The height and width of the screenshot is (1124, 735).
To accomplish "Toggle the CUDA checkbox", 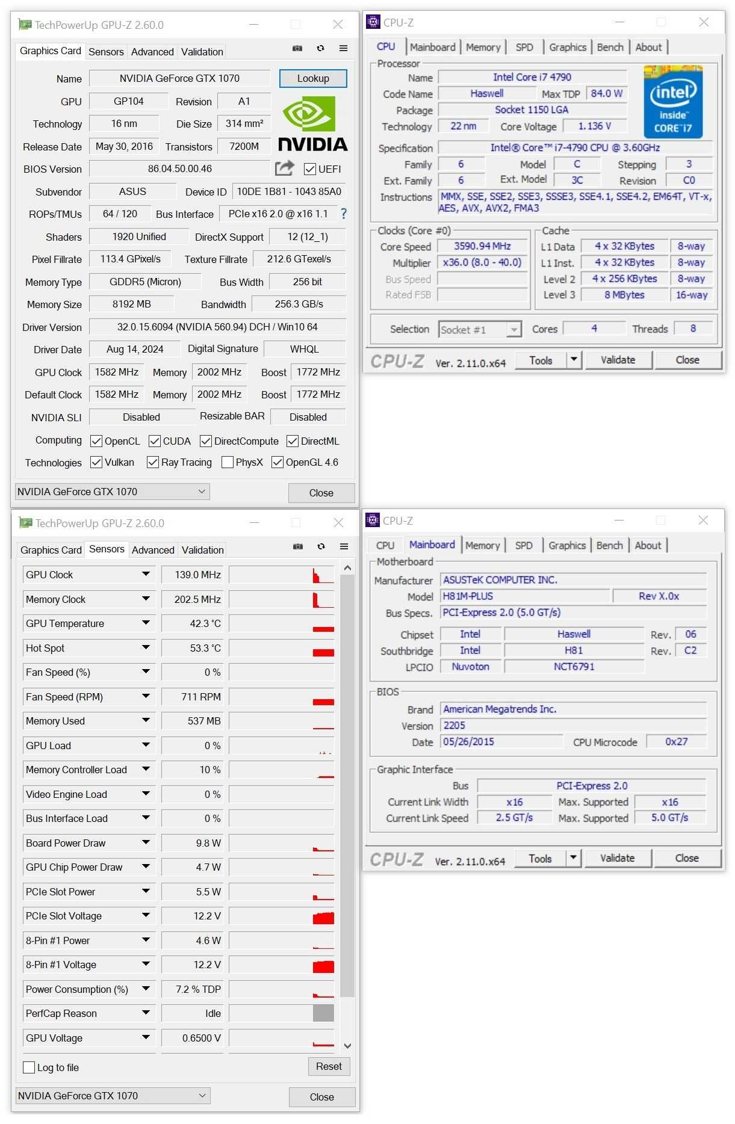I will (x=155, y=441).
